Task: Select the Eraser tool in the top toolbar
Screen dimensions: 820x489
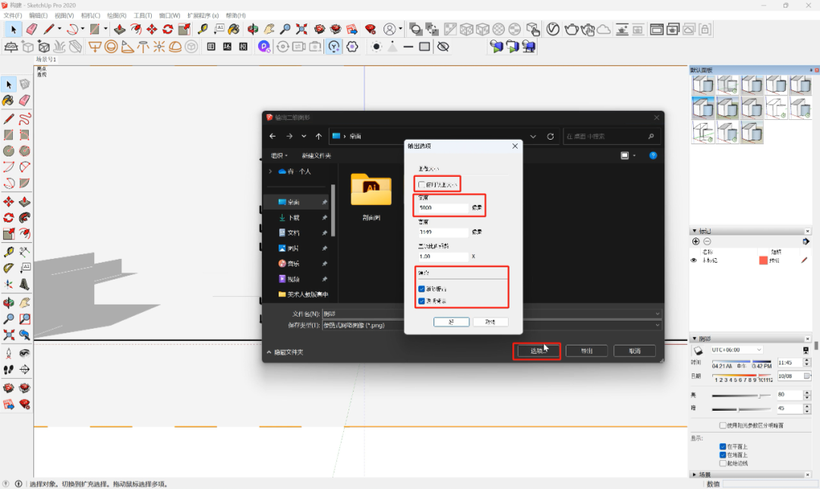Action: (31, 30)
